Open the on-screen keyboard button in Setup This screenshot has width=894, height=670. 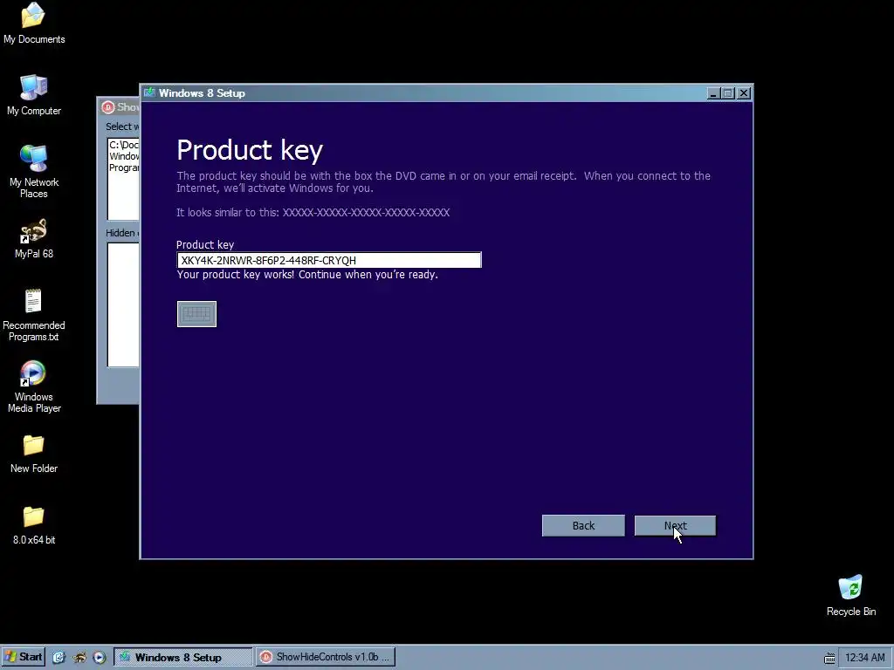196,314
